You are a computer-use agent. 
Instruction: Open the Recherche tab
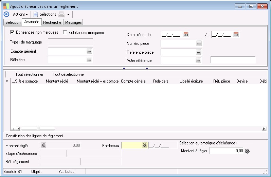click(52, 22)
